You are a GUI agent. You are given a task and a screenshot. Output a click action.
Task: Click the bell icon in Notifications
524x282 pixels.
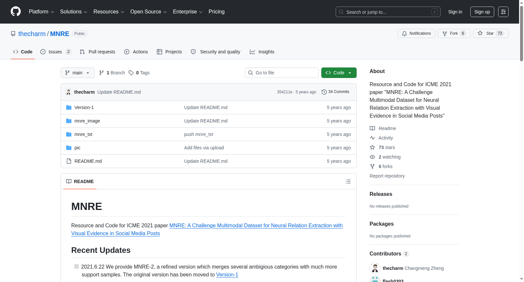coord(404,33)
